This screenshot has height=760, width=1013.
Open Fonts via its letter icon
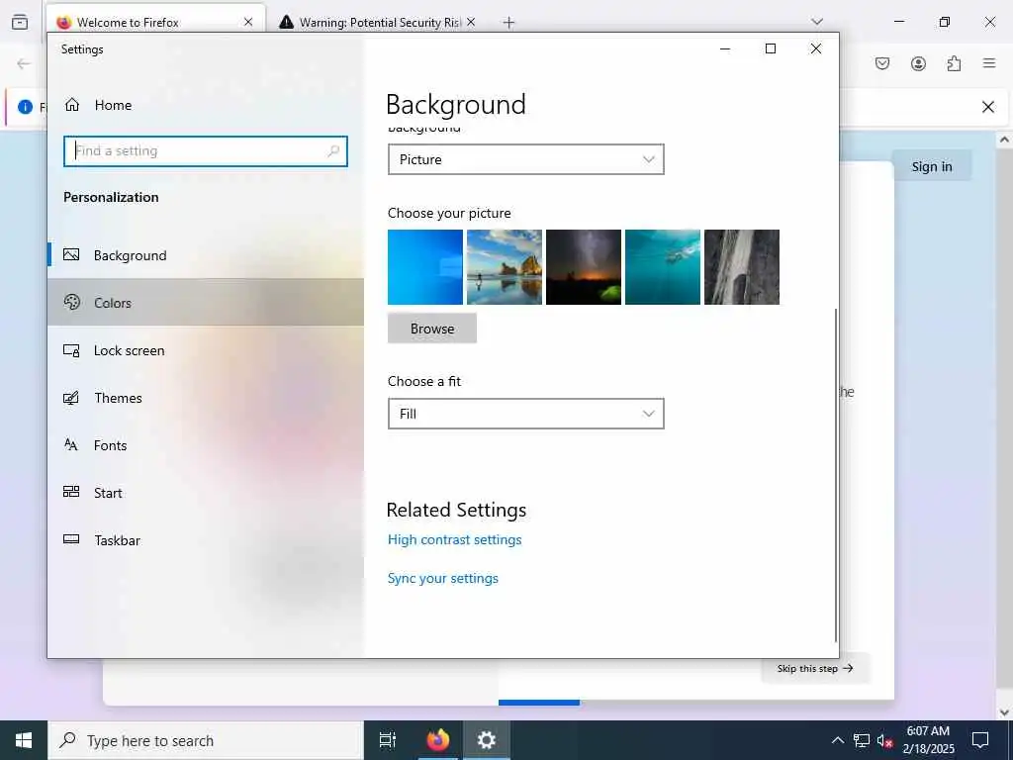[71, 444]
